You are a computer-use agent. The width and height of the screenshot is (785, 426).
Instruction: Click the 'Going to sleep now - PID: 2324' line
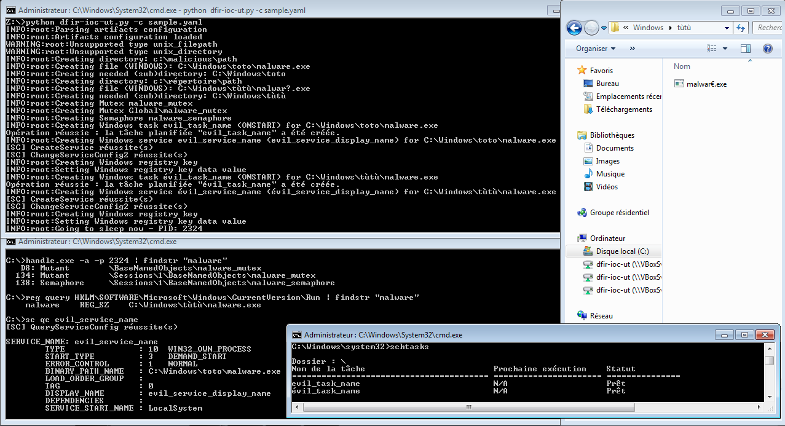click(x=104, y=229)
